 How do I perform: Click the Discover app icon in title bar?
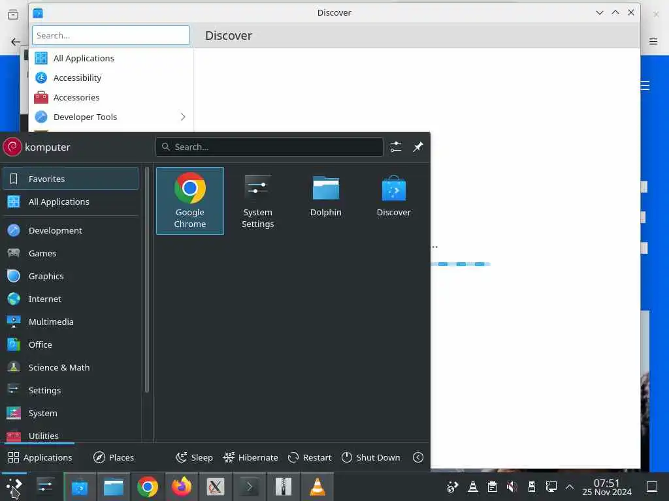[38, 13]
